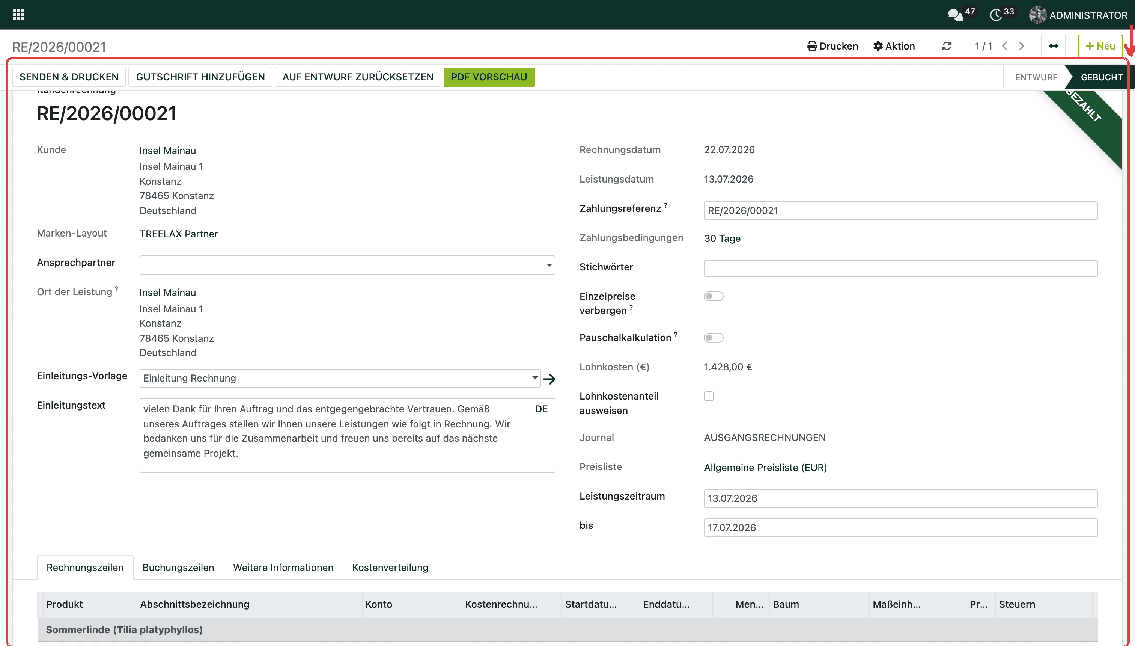Screen dimensions: 1135x646
Task: Click the PDF Vorschau button
Action: point(489,77)
